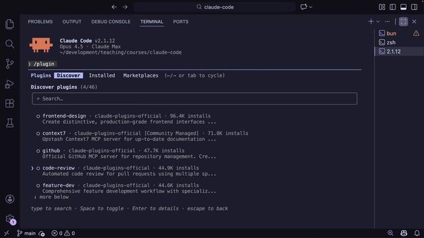This screenshot has height=238, width=424.
Task: Toggle the secondary sidebar layout icon
Action: pos(414,7)
